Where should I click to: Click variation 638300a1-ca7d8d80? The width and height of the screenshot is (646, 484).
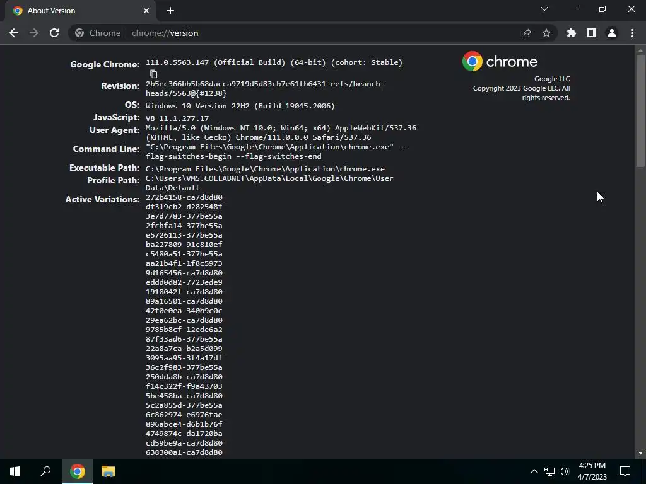coord(184,452)
